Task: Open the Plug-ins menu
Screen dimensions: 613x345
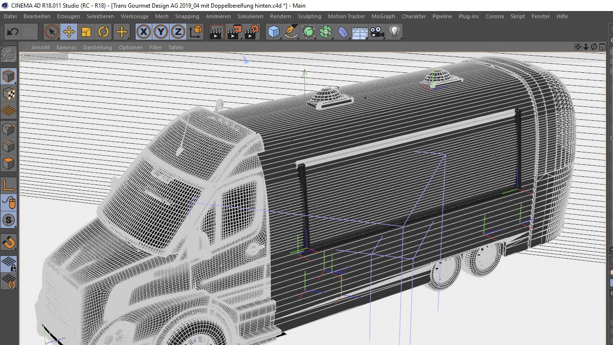Action: 469,16
